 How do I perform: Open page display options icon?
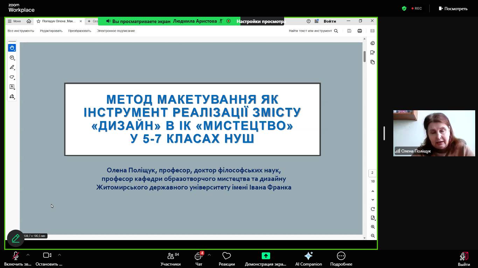point(373,218)
